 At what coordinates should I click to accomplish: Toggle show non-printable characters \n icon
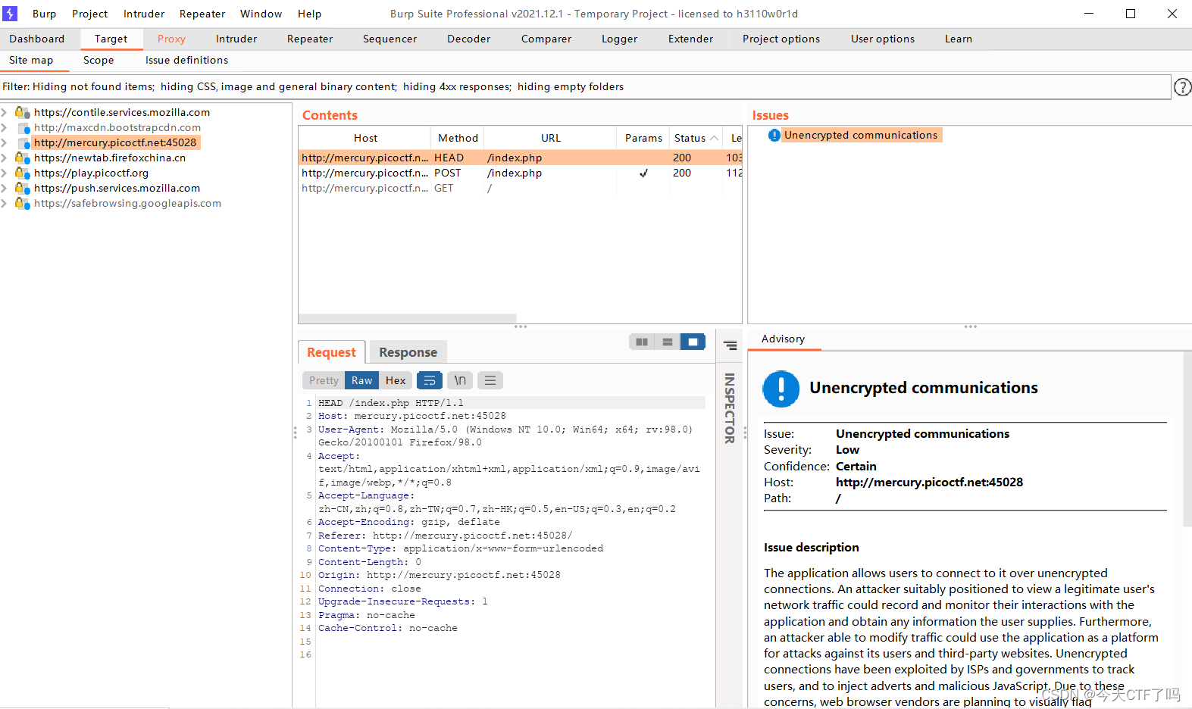coord(460,380)
